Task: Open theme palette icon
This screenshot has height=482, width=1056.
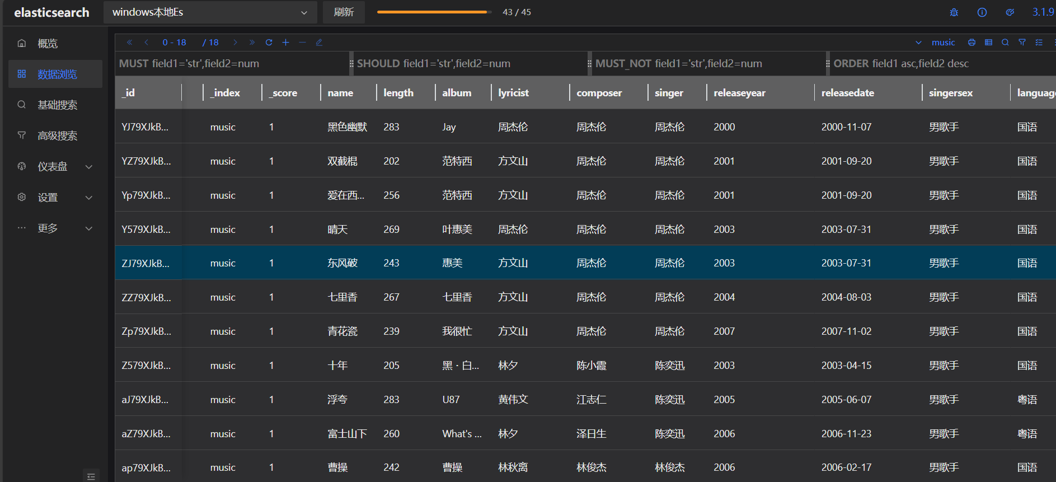Action: click(x=1010, y=12)
